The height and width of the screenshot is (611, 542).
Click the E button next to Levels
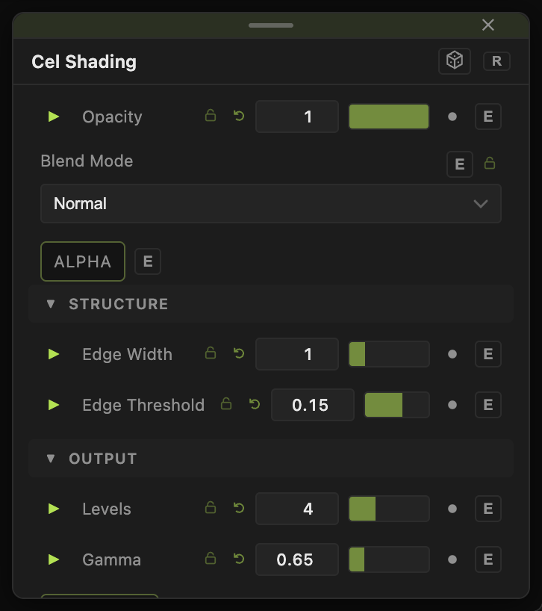pos(488,509)
